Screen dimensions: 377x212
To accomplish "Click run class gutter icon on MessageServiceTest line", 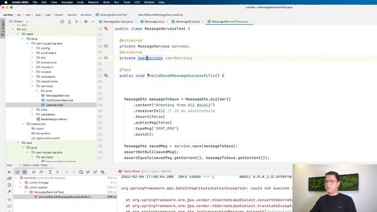I will click(106, 29).
